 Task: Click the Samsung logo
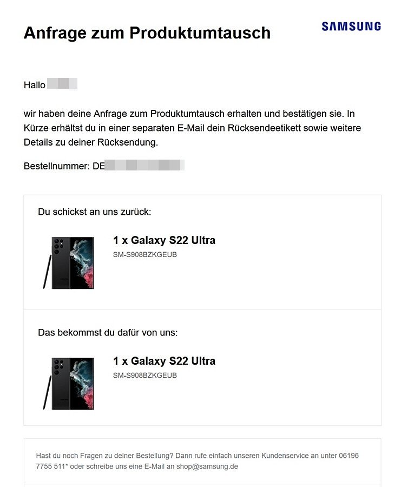pos(351,27)
